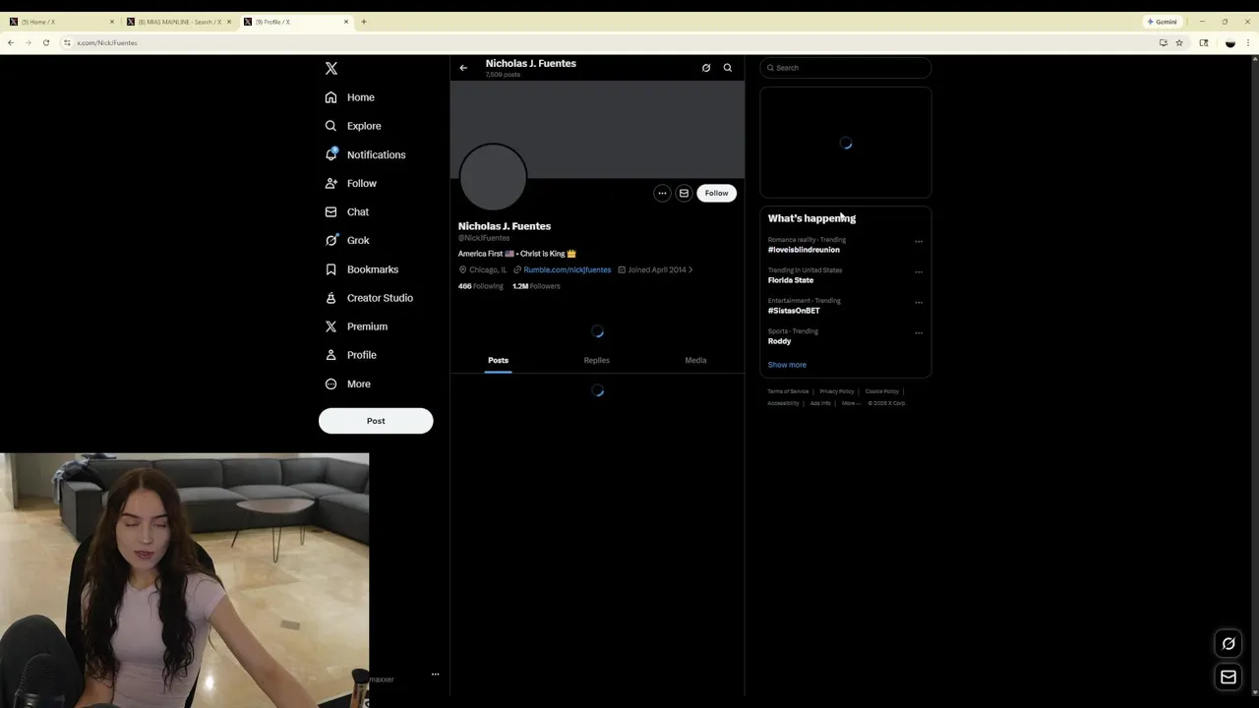Open options for Roddy trend
1259x708 pixels.
[x=919, y=333]
